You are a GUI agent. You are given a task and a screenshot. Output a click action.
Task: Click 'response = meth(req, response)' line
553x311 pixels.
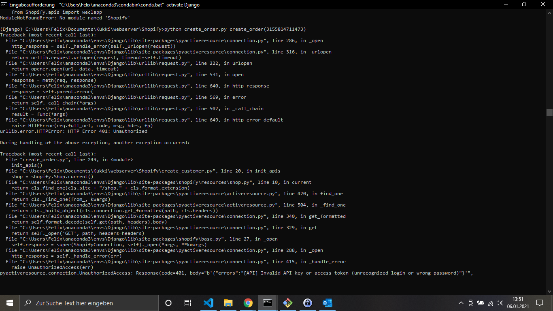(54, 80)
